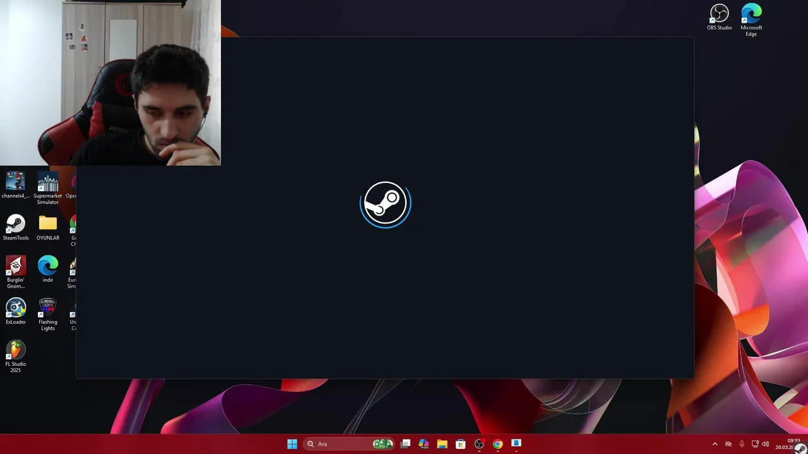Image resolution: width=808 pixels, height=454 pixels.
Task: Expand the hidden system tray icons chevron
Action: click(715, 444)
